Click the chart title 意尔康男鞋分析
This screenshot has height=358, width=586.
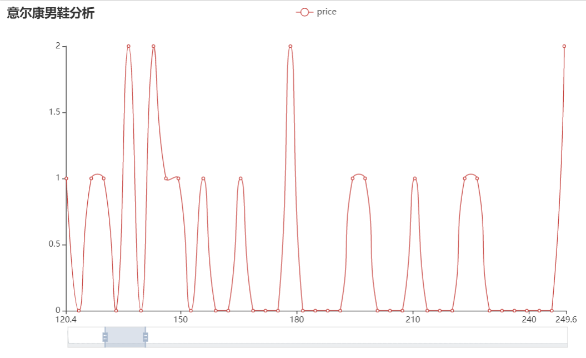point(51,13)
